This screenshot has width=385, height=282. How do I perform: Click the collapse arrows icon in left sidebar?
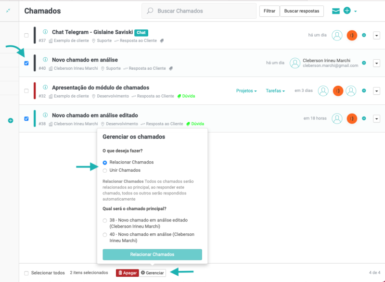tap(8, 11)
